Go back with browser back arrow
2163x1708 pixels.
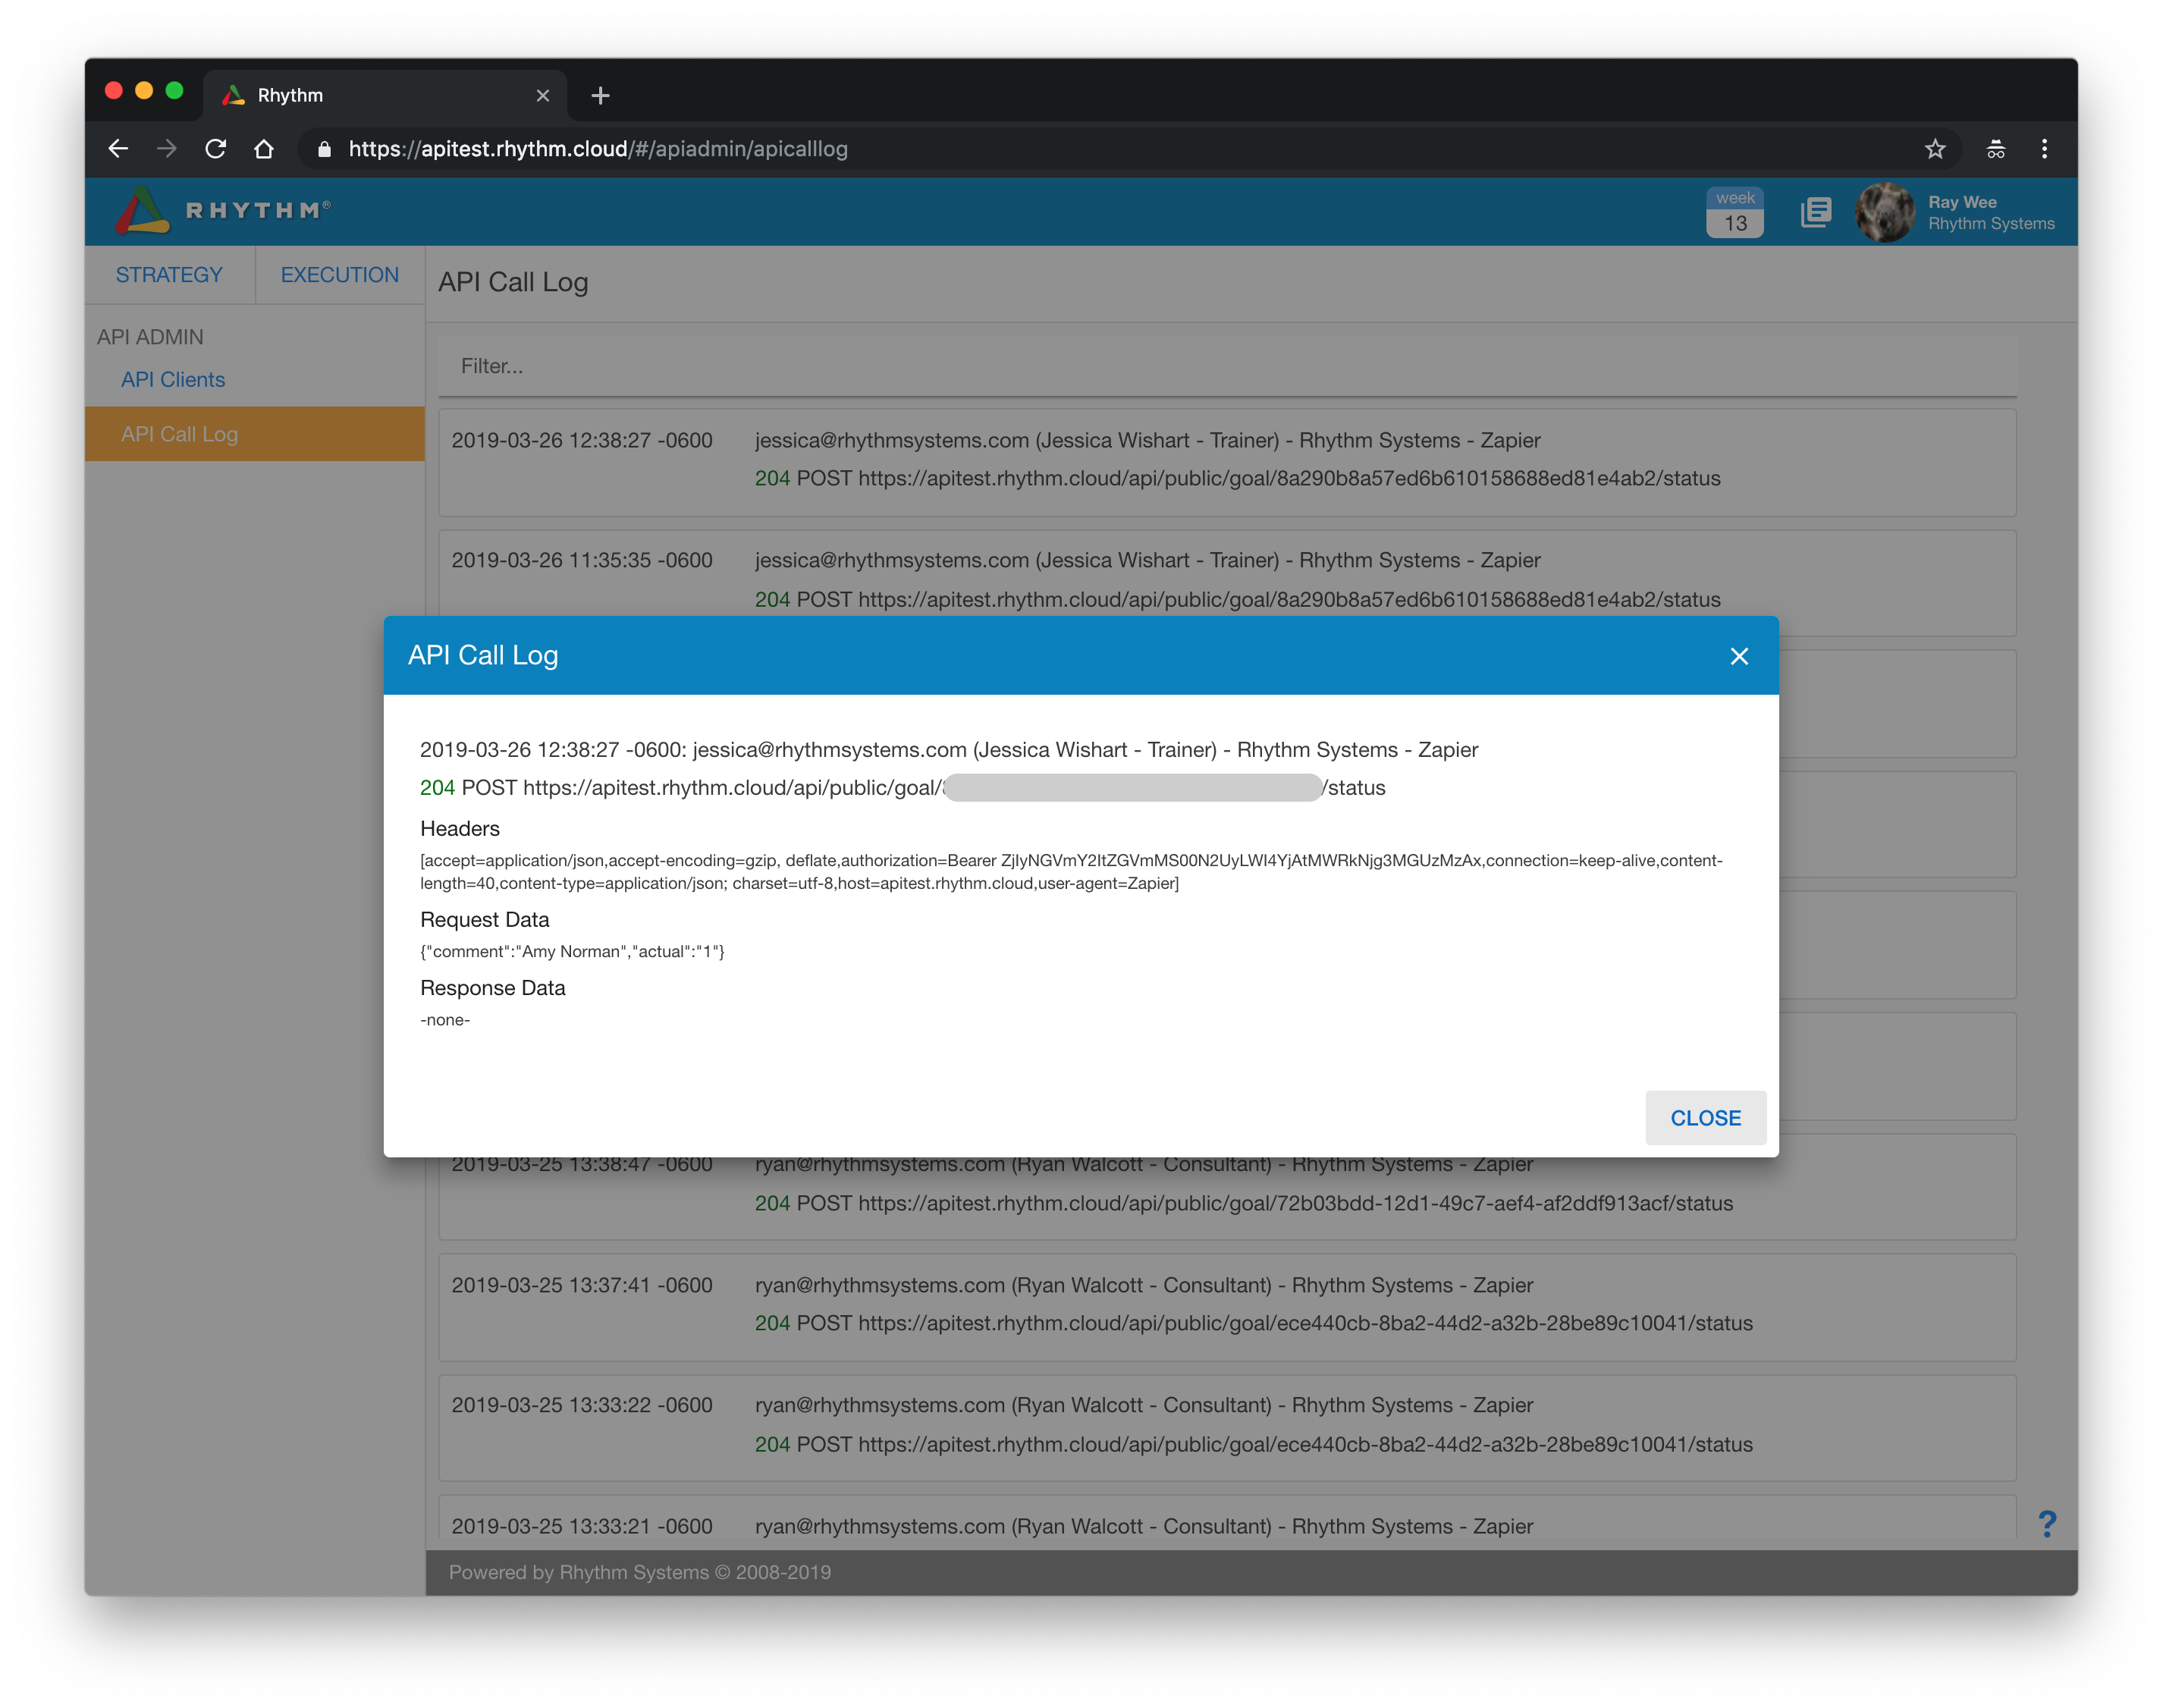118,149
